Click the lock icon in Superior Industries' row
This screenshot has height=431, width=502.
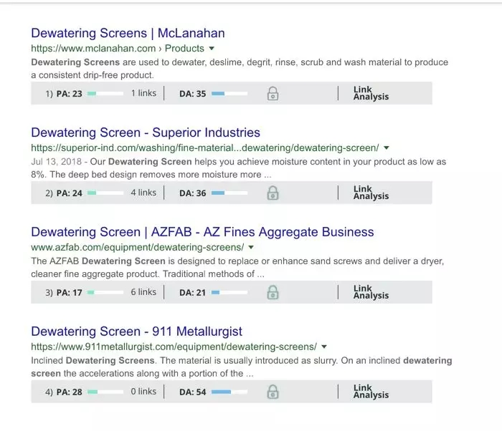pos(273,193)
